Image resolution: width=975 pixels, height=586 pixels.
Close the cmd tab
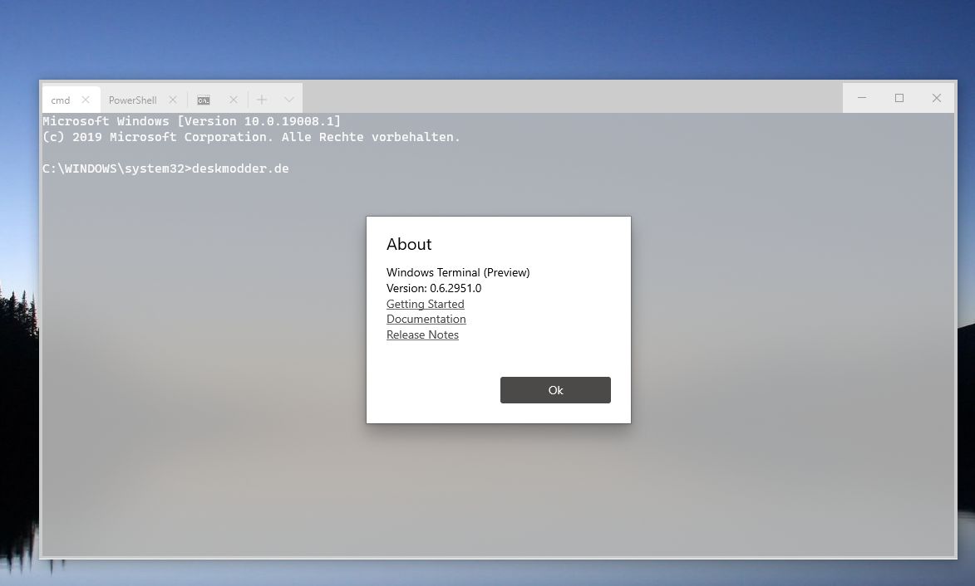(86, 100)
